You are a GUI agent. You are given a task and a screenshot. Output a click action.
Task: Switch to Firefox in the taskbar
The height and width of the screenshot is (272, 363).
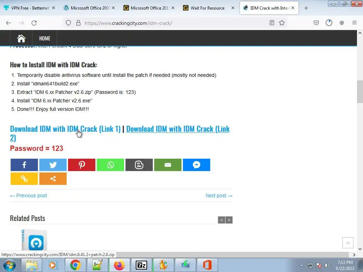point(119,265)
